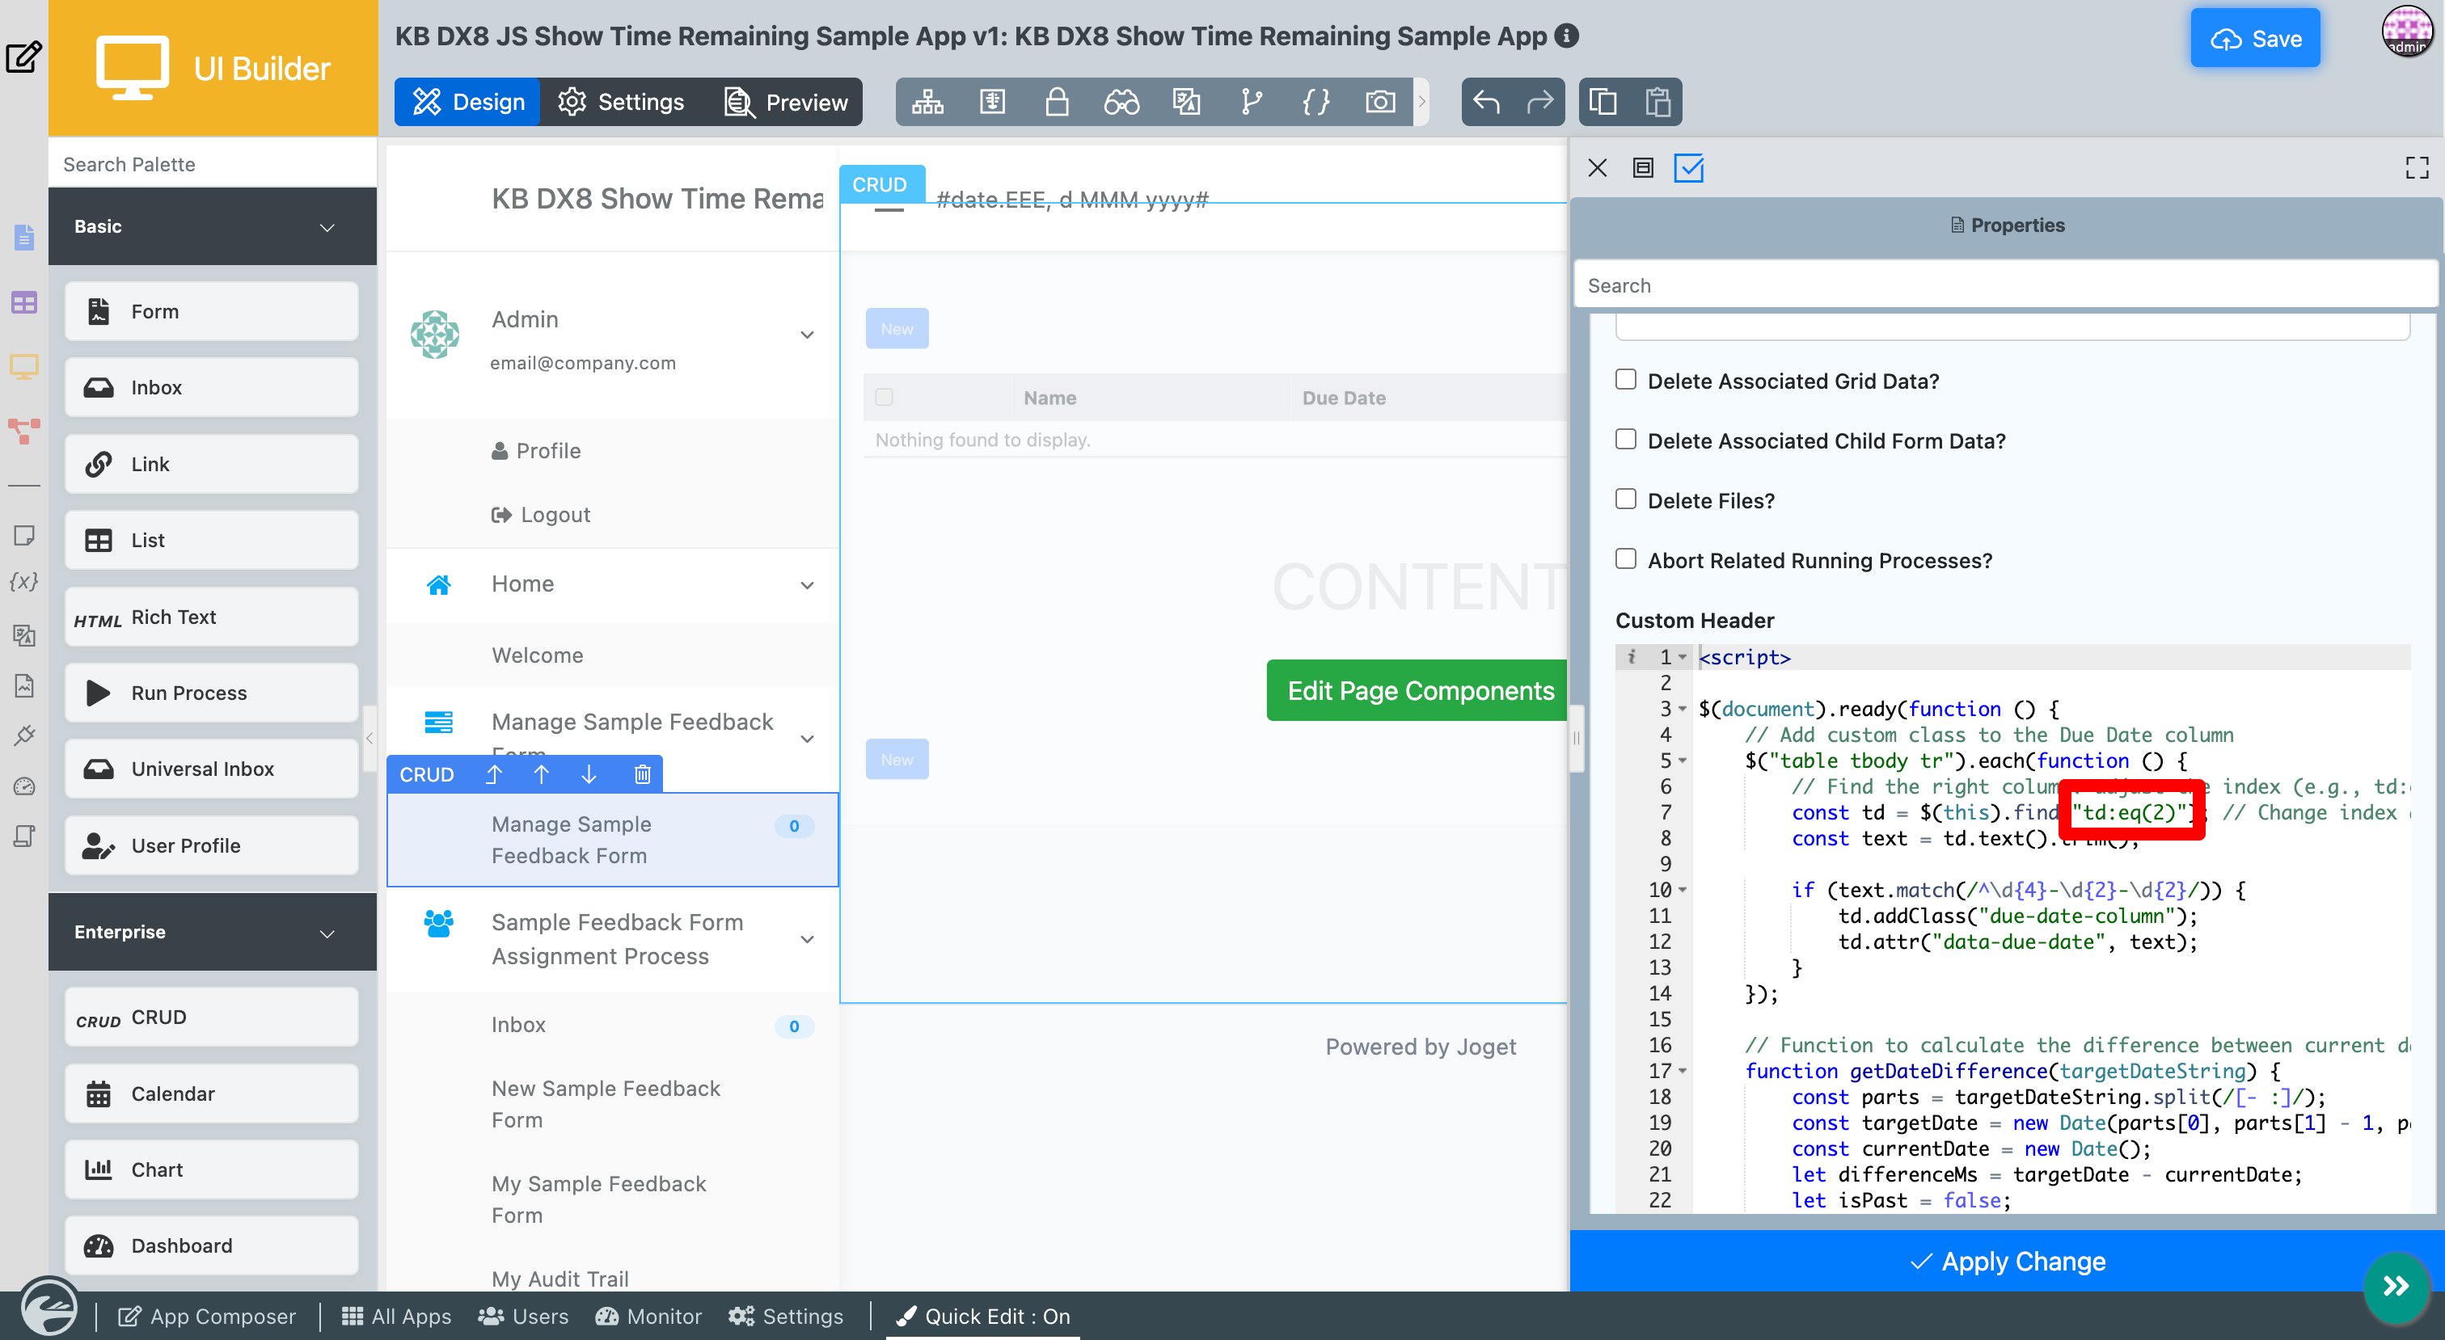Collapse the Home menu category
The image size is (2445, 1340).
807,585
